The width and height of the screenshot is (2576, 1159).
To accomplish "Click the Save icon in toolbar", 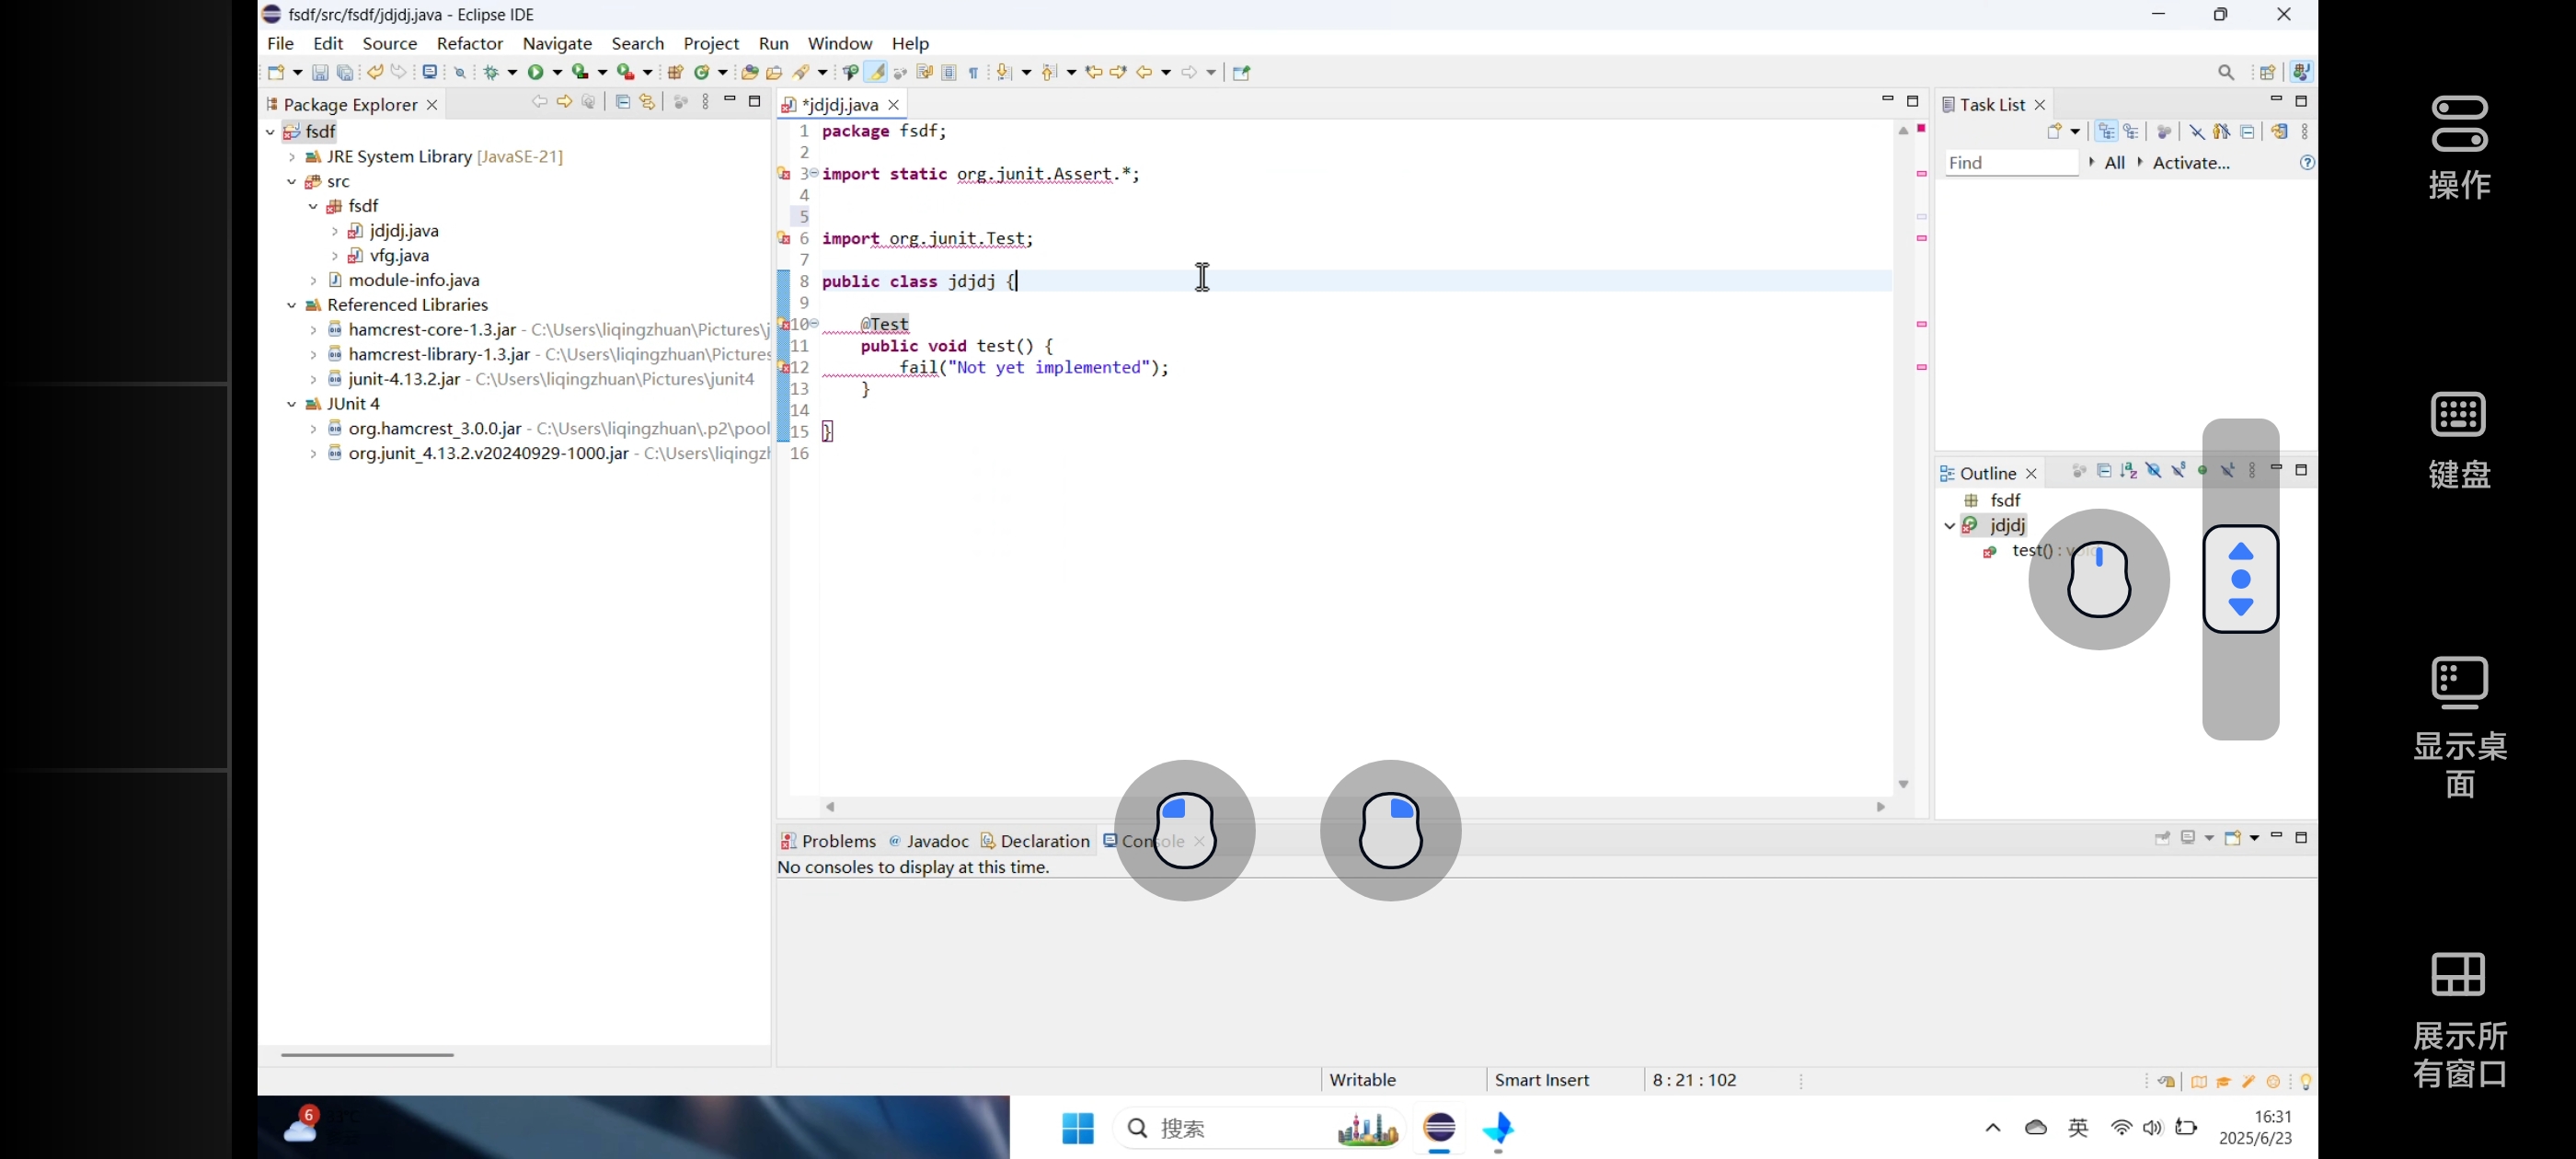I will click(x=320, y=72).
